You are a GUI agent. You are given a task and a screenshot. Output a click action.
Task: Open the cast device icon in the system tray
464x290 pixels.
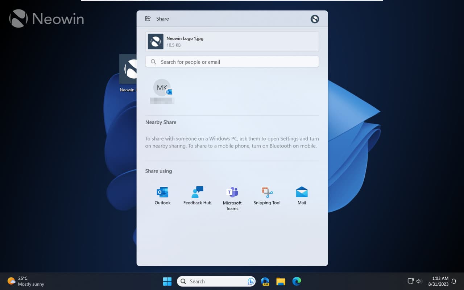(410, 281)
